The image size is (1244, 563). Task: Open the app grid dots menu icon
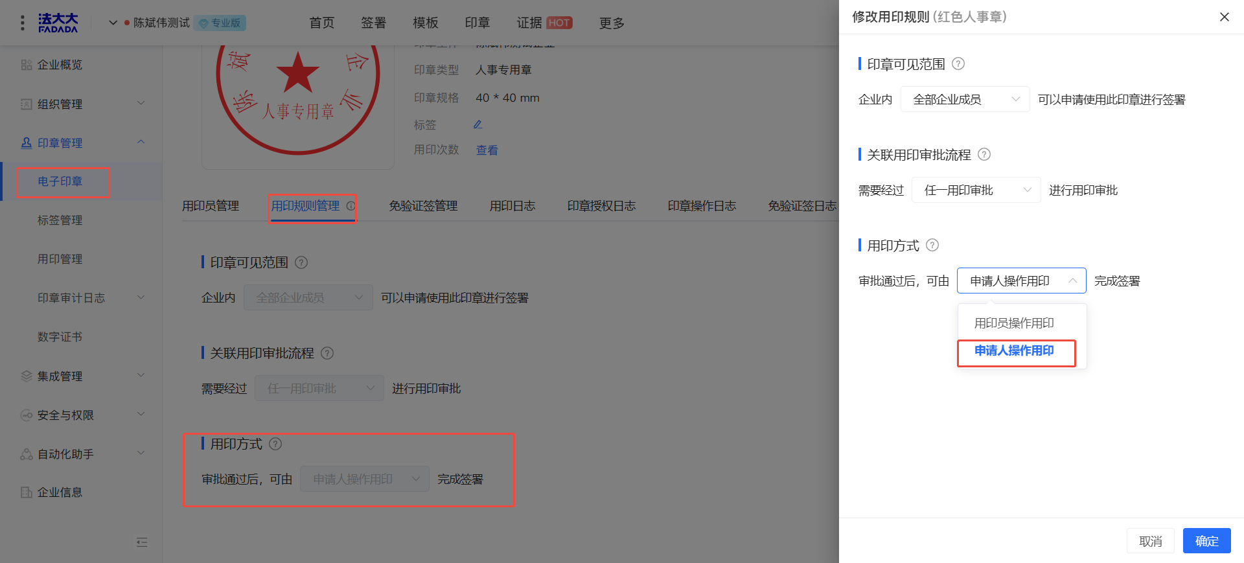[x=23, y=23]
